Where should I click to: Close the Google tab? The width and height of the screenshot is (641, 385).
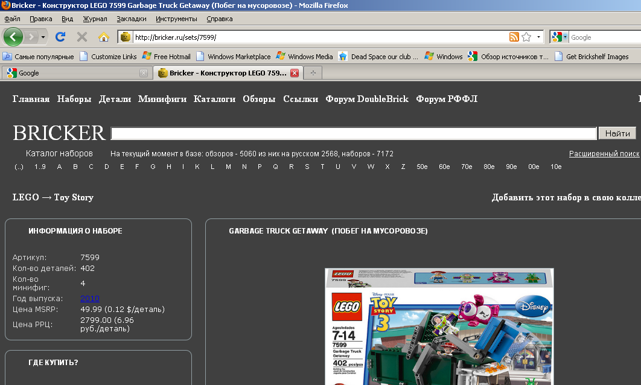tap(144, 73)
